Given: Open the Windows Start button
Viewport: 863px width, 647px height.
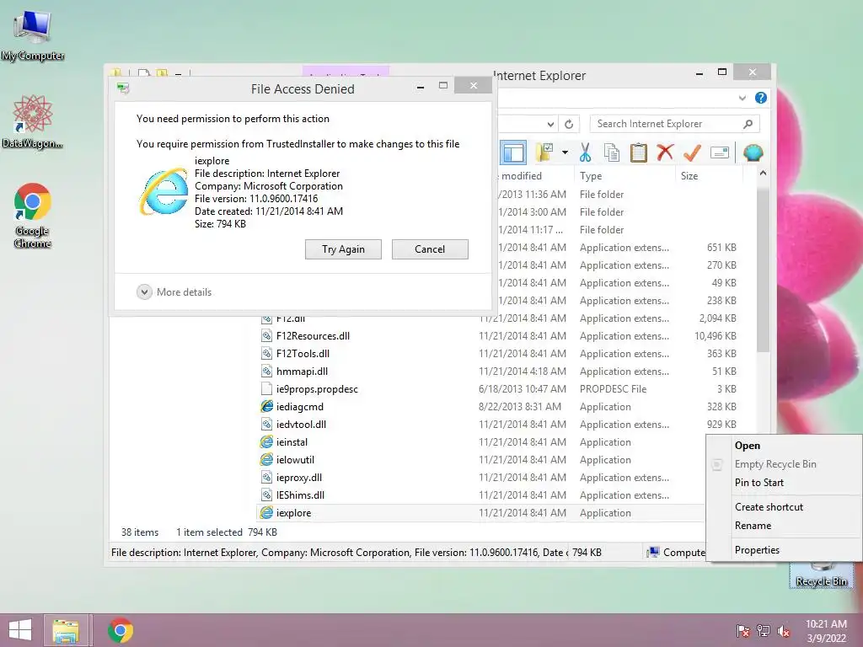Looking at the screenshot, I should pos(20,630).
